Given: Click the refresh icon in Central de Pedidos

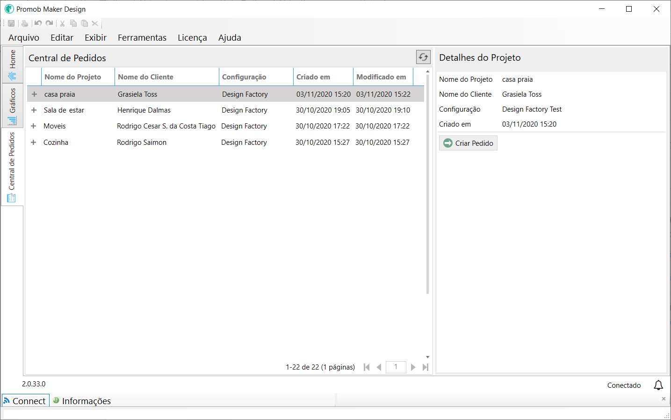Looking at the screenshot, I should [x=423, y=57].
